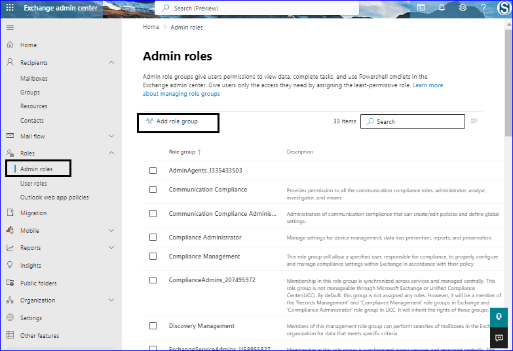Click the Reports chart icon
Viewport: 513px width, 351px height.
click(x=10, y=248)
